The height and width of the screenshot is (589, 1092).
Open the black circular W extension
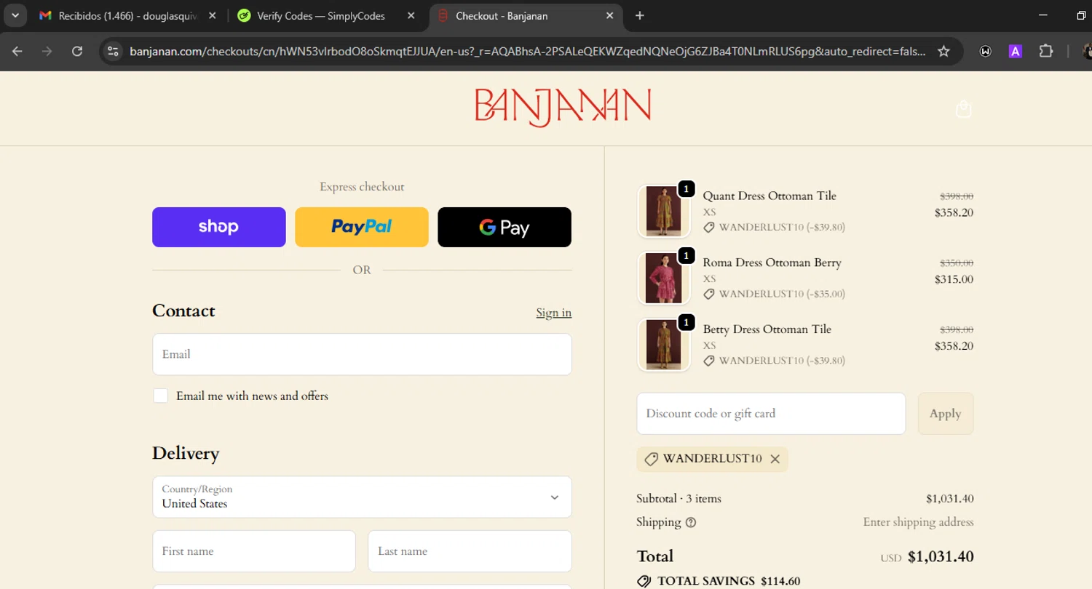pyautogui.click(x=986, y=51)
